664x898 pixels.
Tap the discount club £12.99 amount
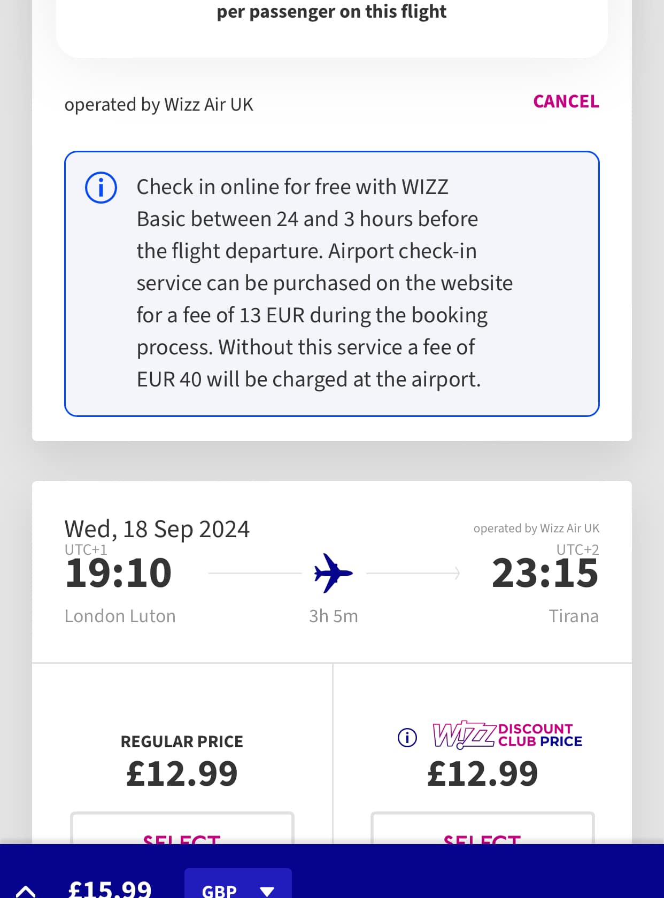click(483, 774)
